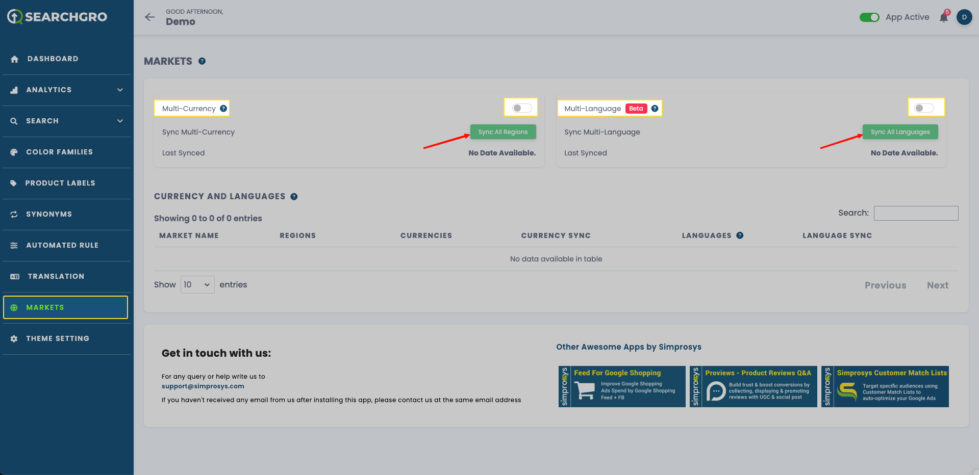The width and height of the screenshot is (979, 475).
Task: Click 'Showing 0 to 0 of 0 entries' text
Action: coord(208,218)
